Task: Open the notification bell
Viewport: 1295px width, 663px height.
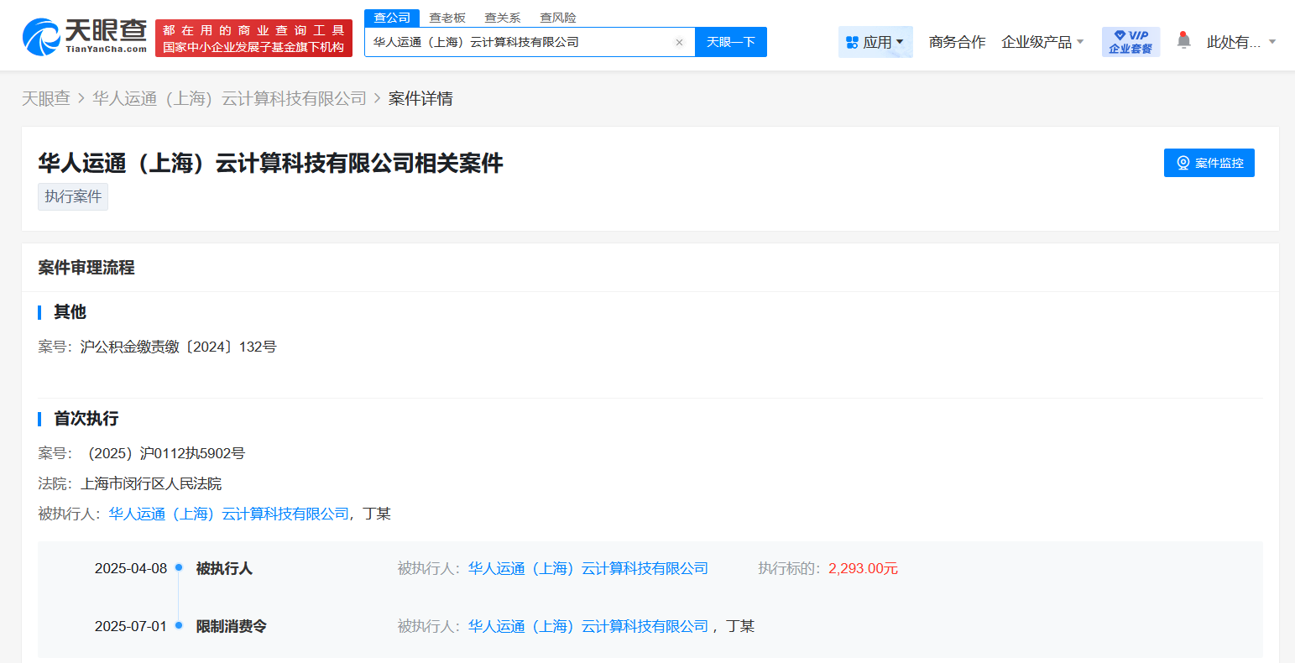Action: 1183,40
